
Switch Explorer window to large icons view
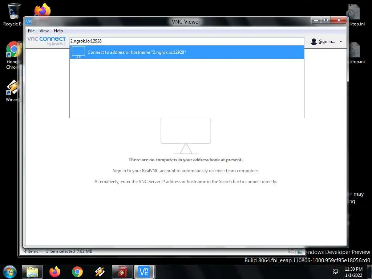click(x=300, y=251)
